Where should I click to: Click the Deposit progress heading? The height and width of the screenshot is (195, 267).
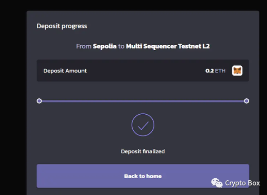62,26
